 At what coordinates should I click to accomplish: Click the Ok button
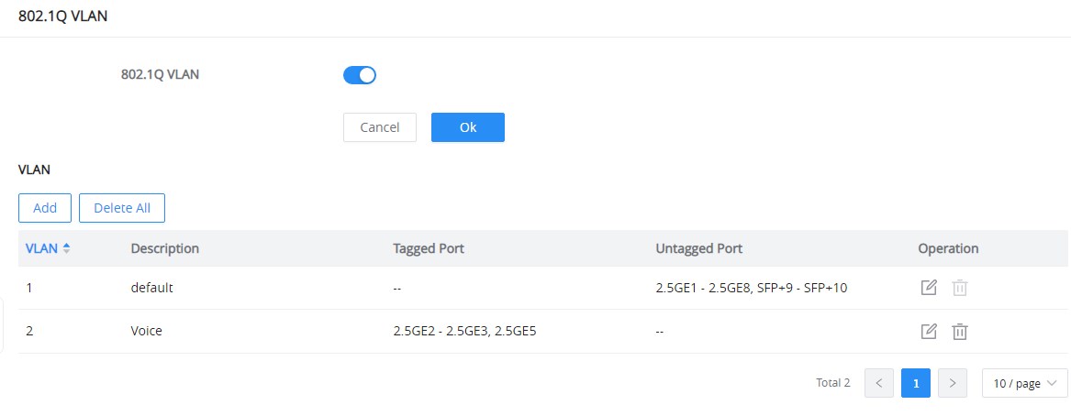coord(468,127)
